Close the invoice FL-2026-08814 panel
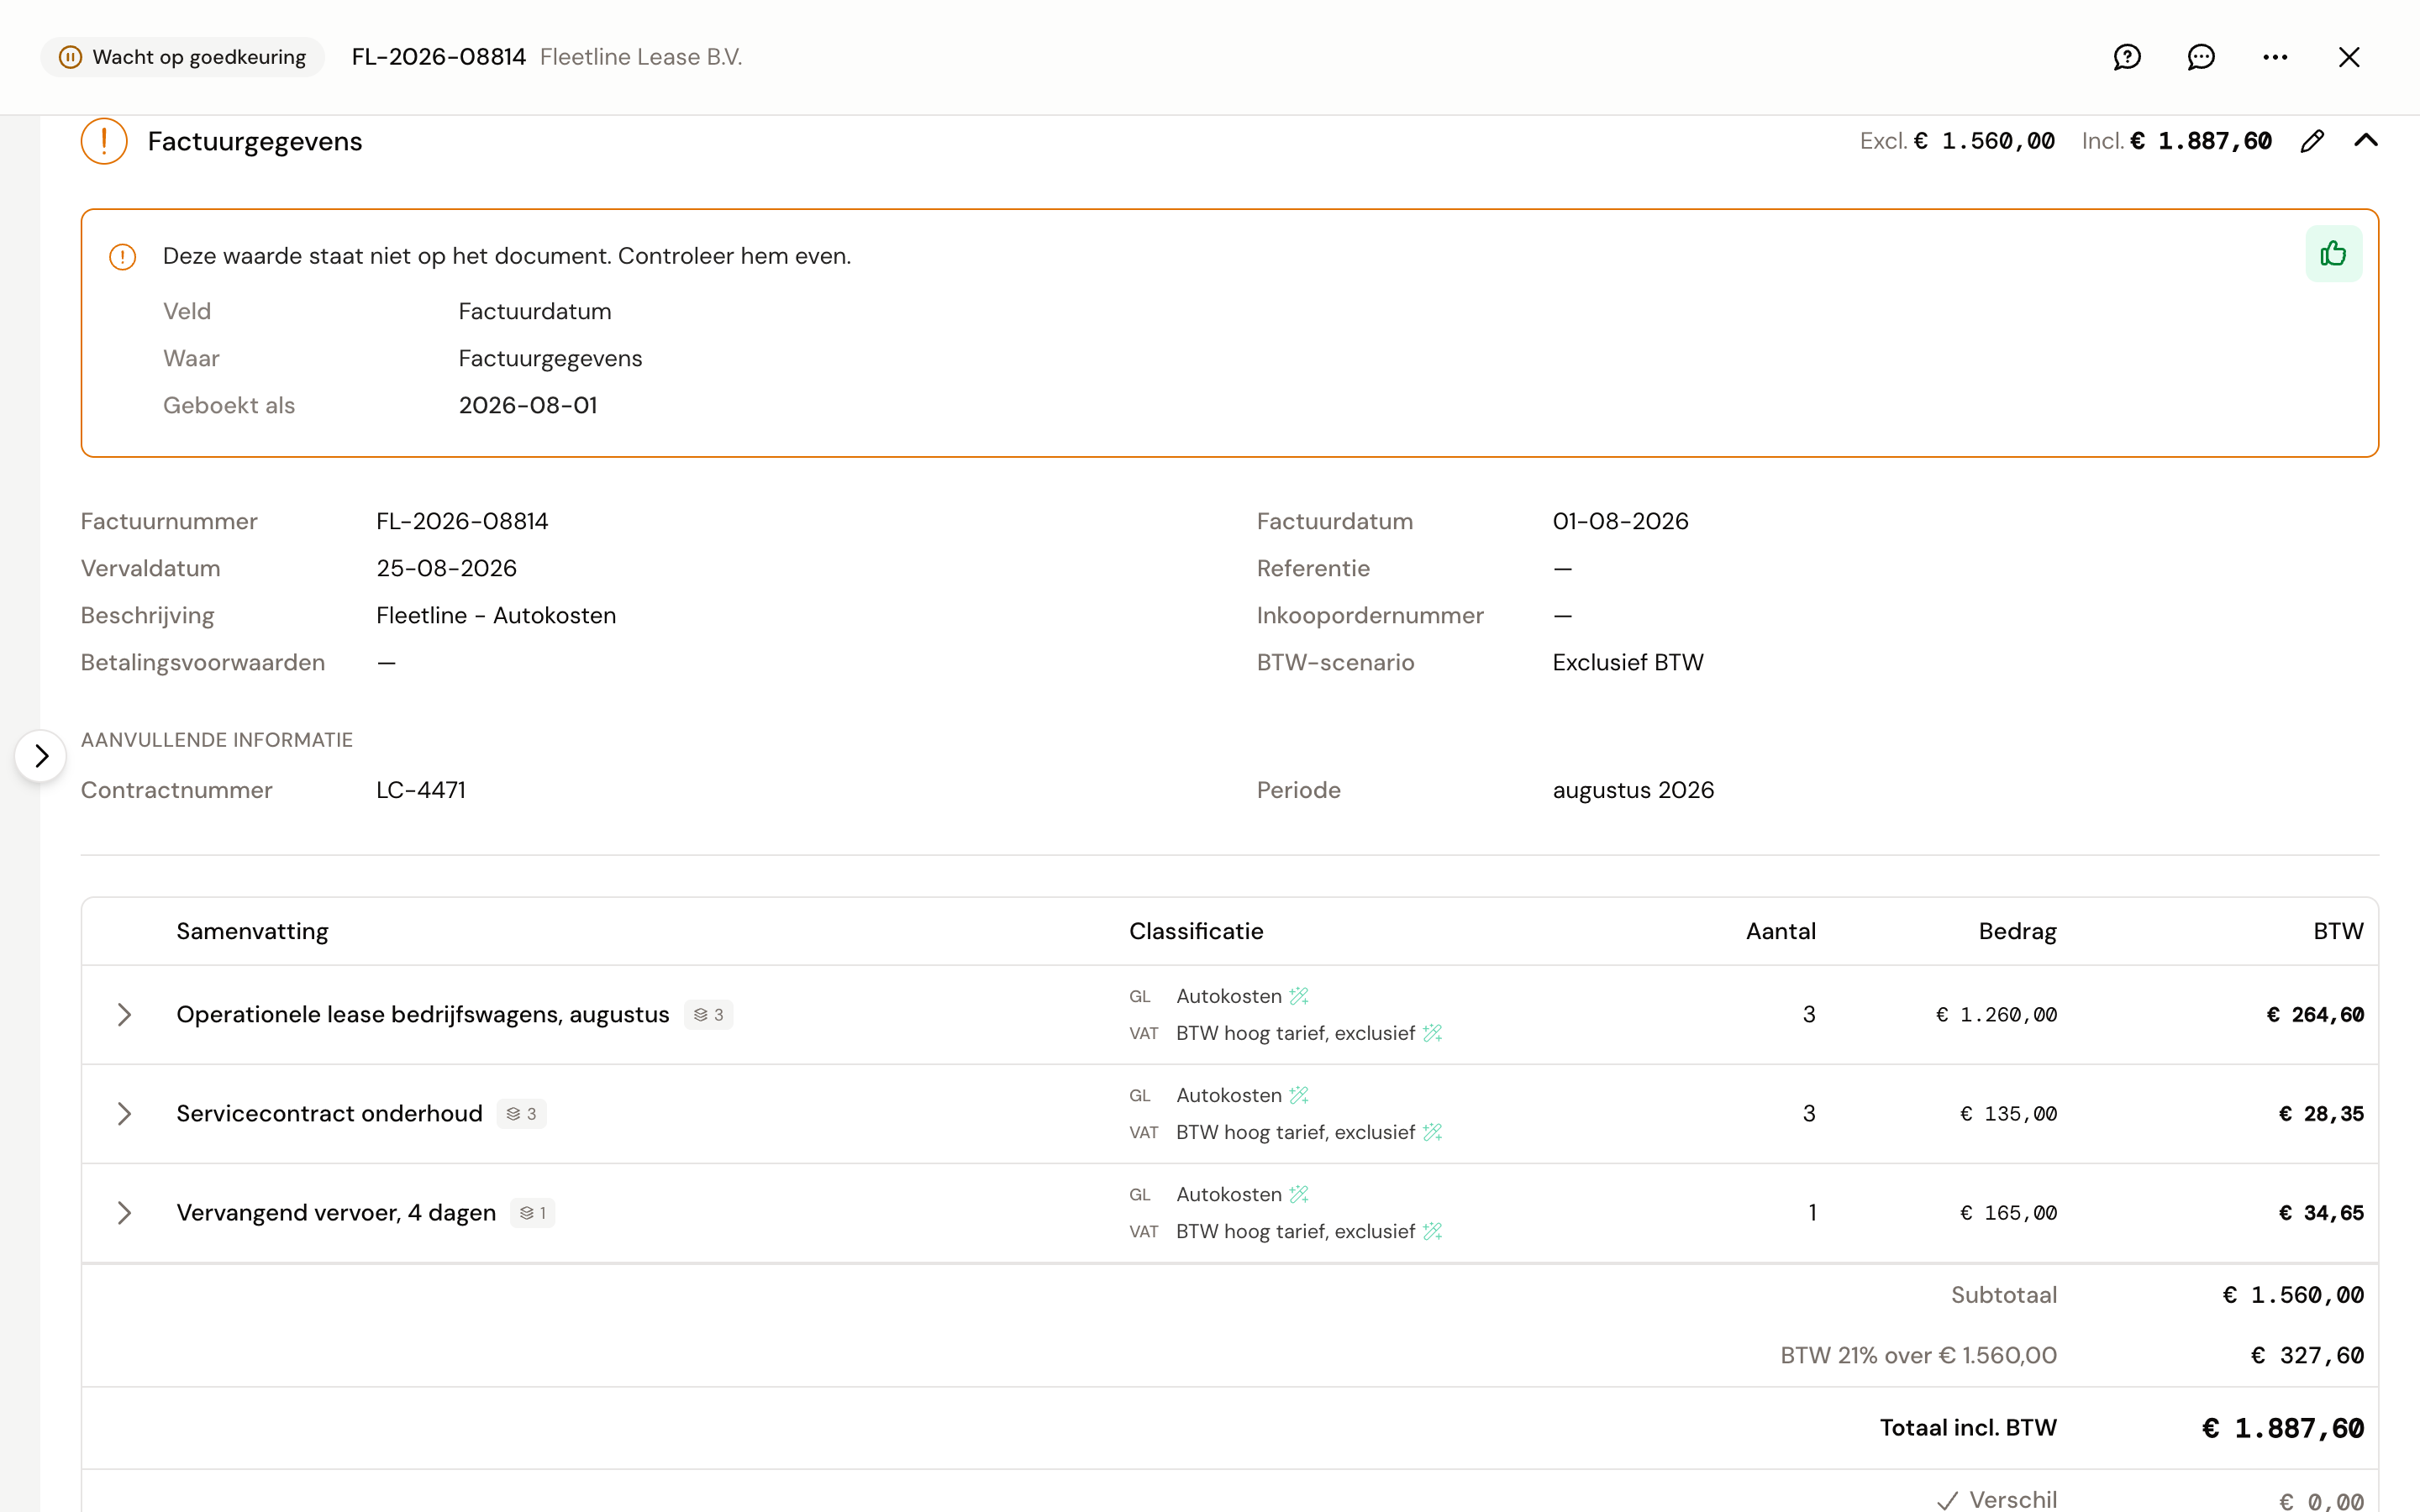 click(x=2349, y=57)
